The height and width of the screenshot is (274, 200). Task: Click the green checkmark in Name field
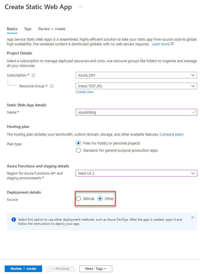tap(194, 112)
